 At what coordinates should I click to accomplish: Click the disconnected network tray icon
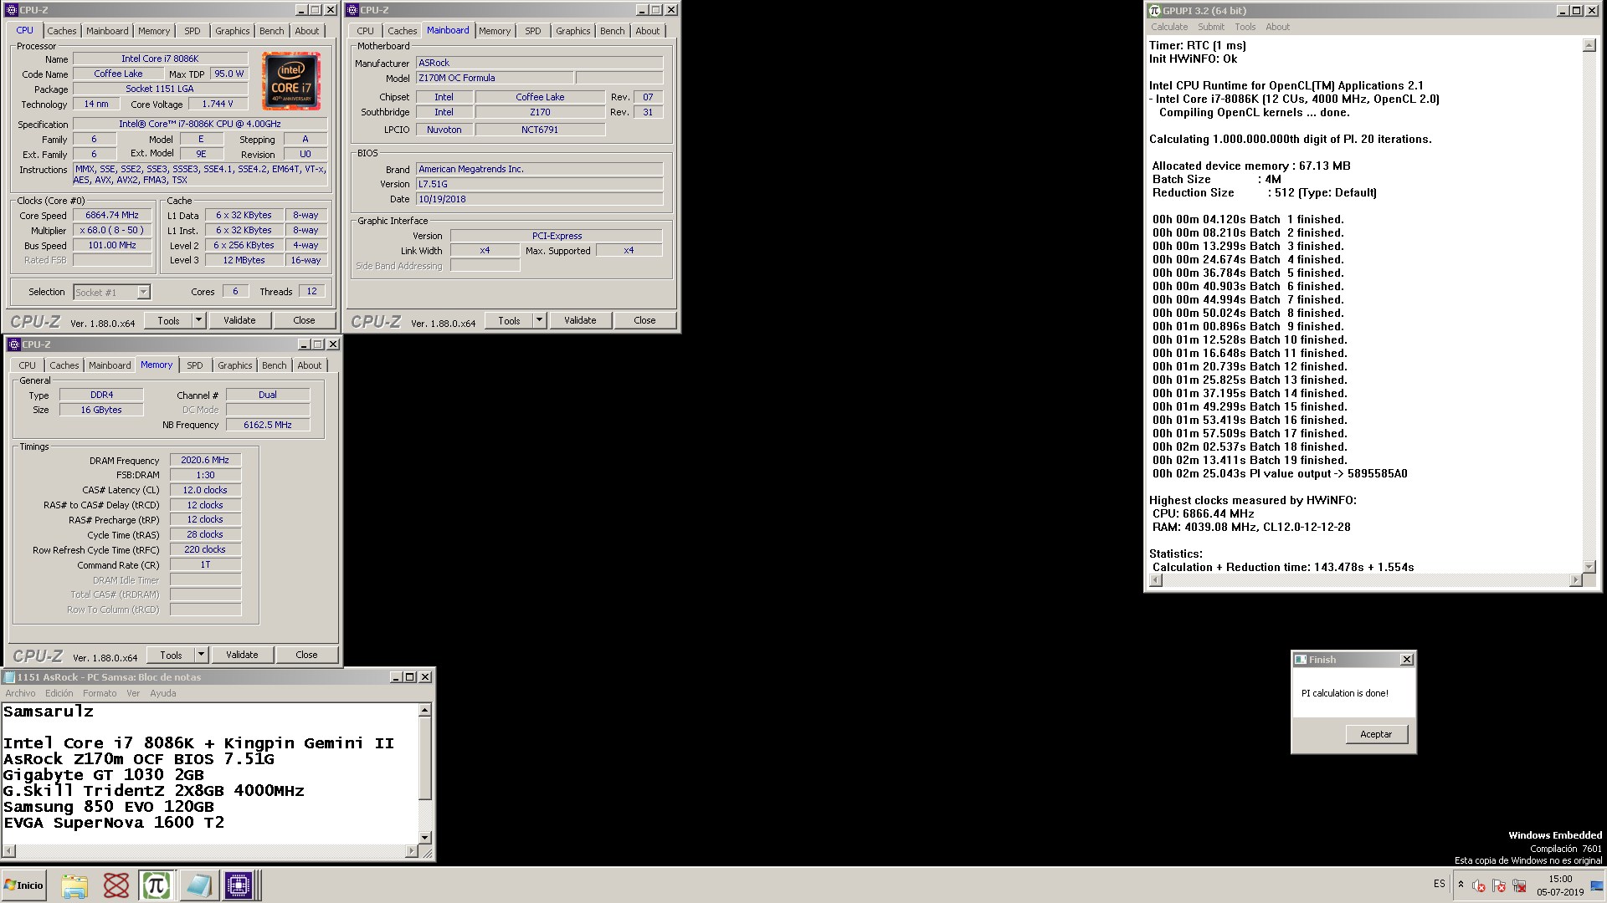click(1519, 886)
